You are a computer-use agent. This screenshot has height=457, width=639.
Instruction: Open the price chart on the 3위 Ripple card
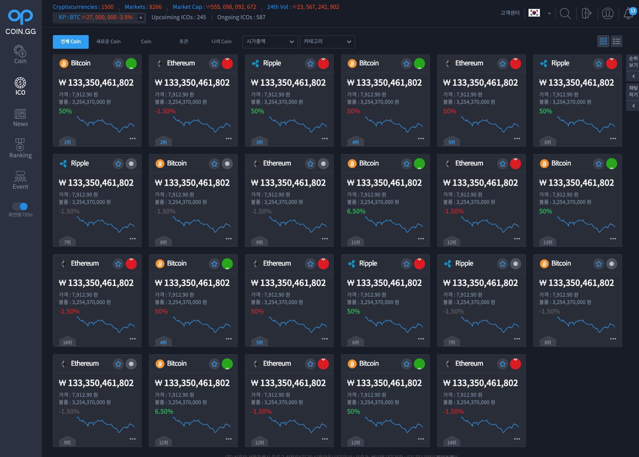pos(298,124)
